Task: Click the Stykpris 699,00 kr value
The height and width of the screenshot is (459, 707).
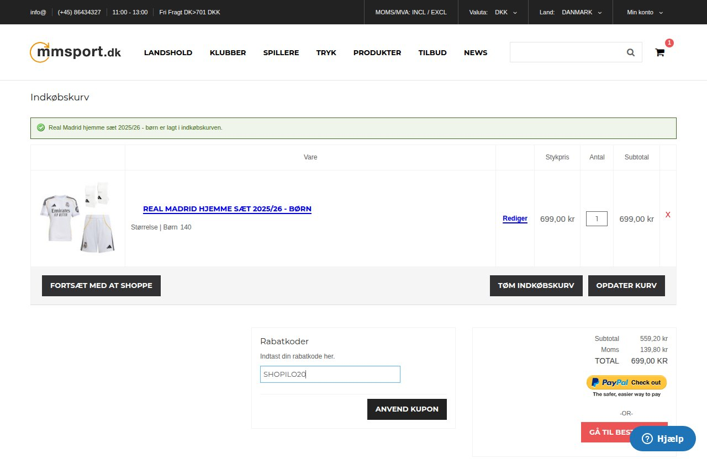Action: [x=557, y=219]
